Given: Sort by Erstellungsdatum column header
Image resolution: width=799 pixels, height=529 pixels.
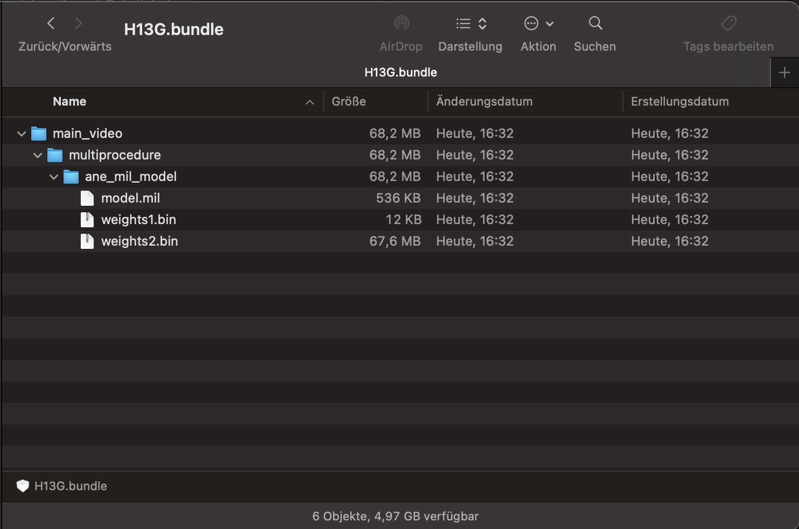Looking at the screenshot, I should tap(679, 101).
